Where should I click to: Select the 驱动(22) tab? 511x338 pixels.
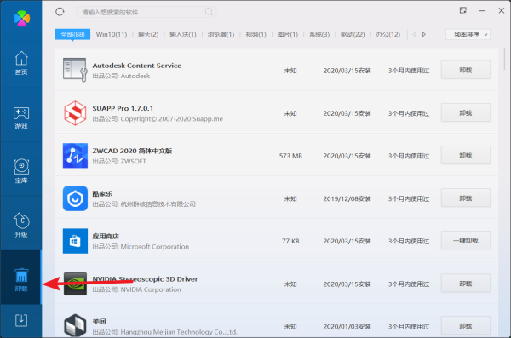tap(353, 34)
